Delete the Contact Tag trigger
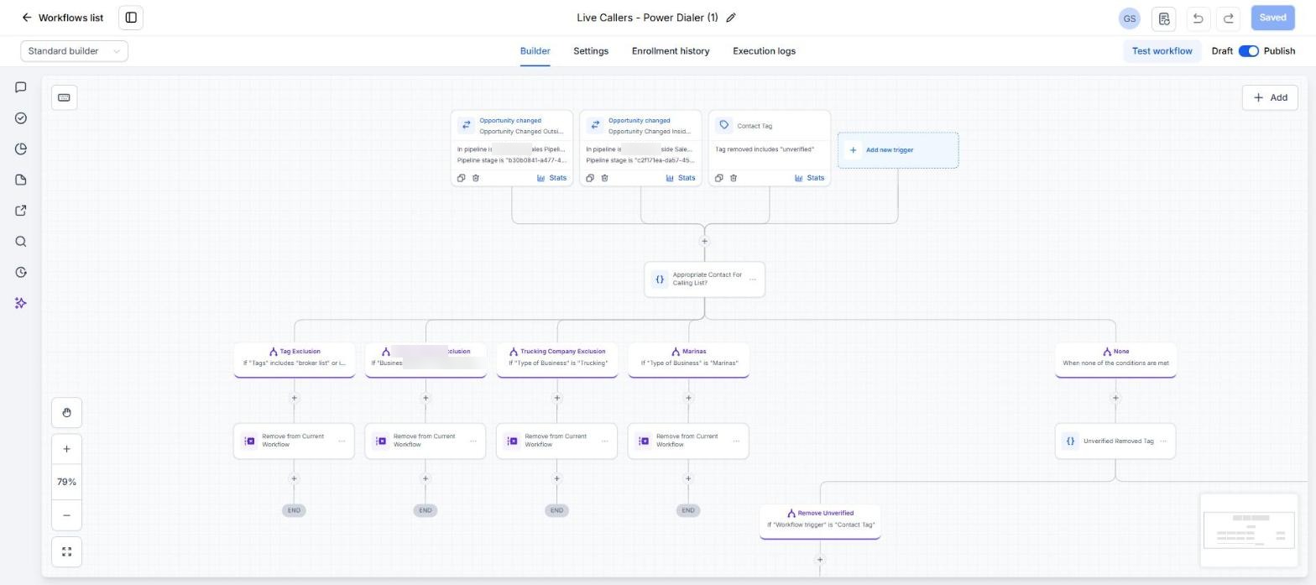 pos(734,178)
